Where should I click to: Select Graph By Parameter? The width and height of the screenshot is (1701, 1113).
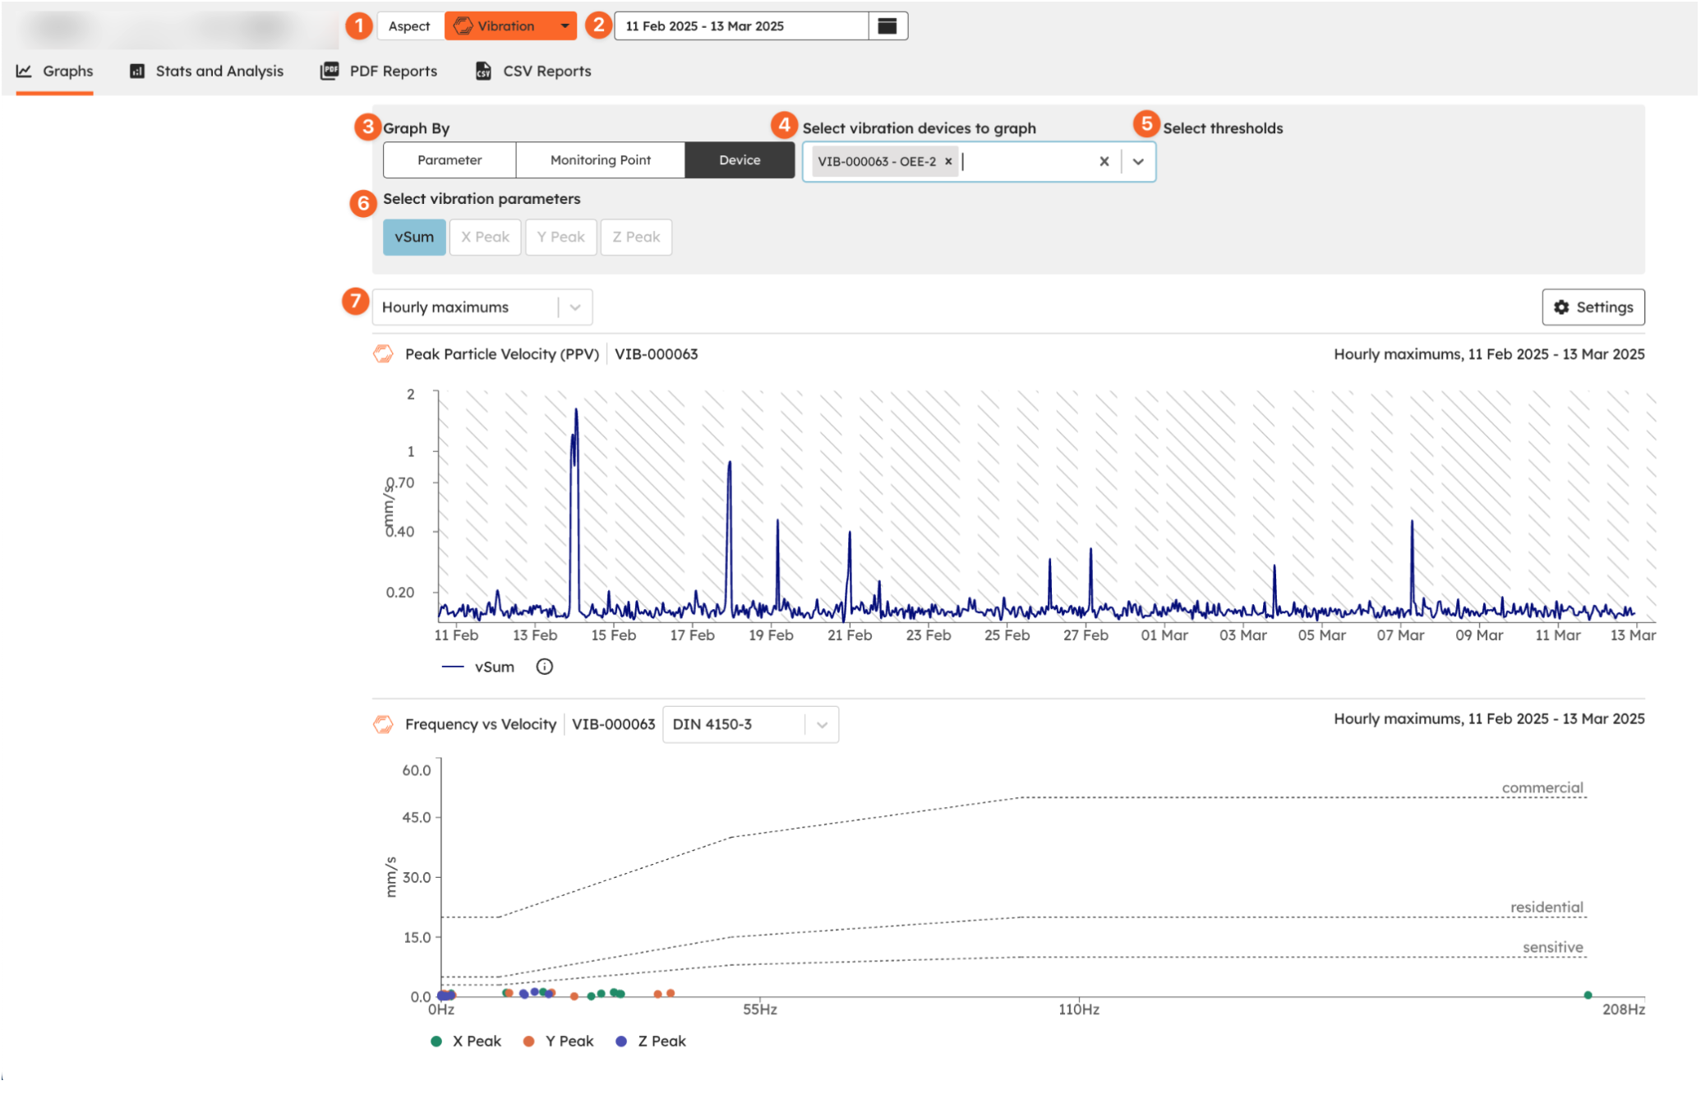[x=449, y=160]
